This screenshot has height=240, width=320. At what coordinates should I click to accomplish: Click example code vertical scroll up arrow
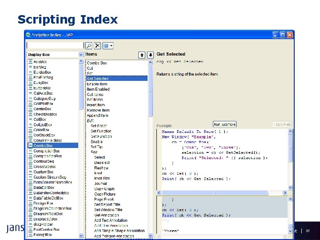pos(290,132)
